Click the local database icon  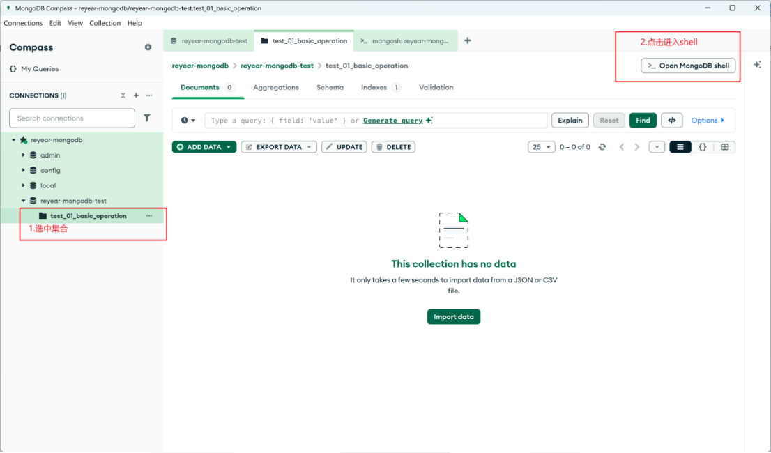[33, 185]
